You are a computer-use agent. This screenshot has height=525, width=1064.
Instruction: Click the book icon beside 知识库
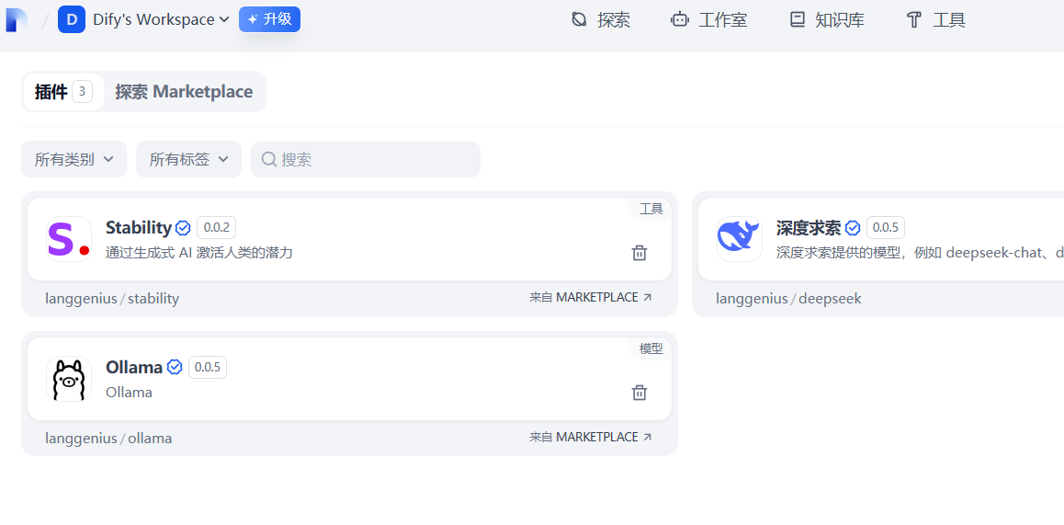(798, 19)
